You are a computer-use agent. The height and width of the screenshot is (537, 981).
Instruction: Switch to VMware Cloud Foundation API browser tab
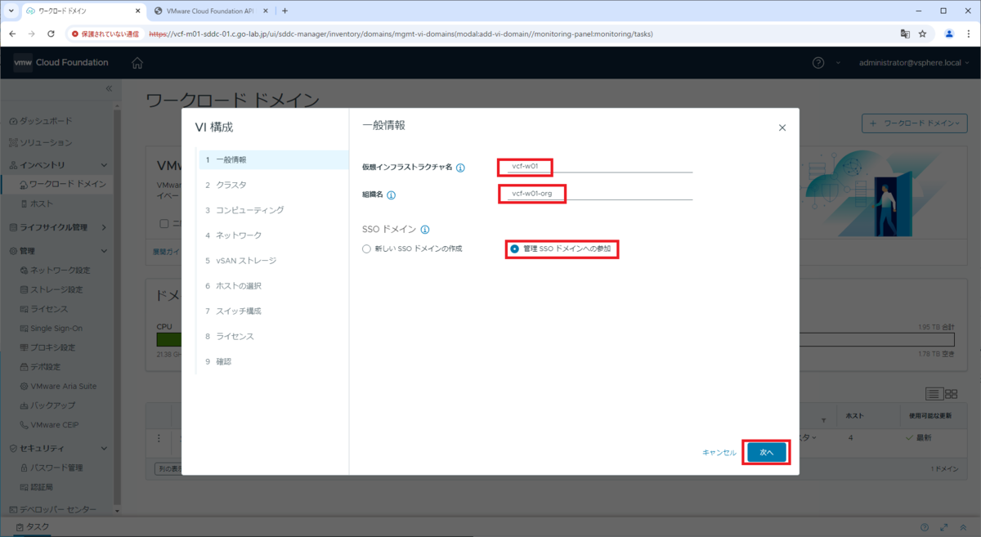209,11
